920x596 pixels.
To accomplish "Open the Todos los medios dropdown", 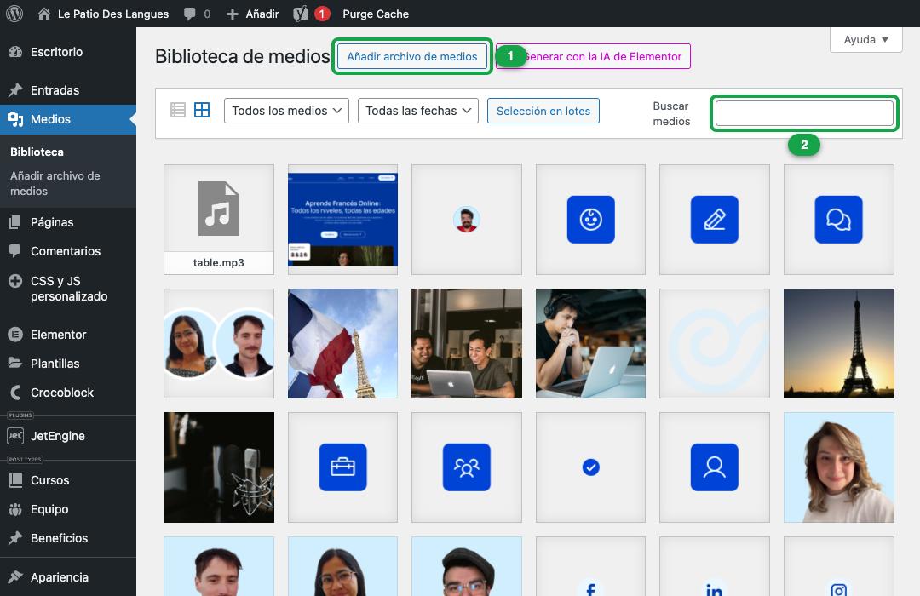I will coord(286,111).
